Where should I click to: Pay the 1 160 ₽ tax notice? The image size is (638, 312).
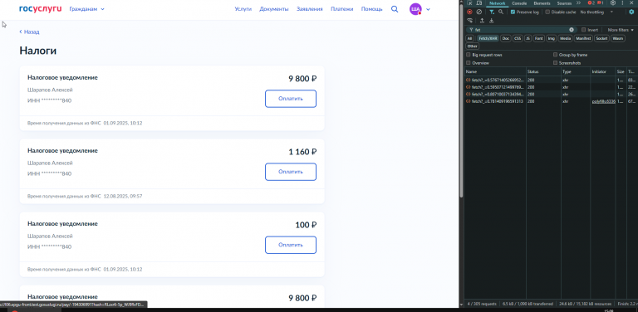click(x=291, y=172)
